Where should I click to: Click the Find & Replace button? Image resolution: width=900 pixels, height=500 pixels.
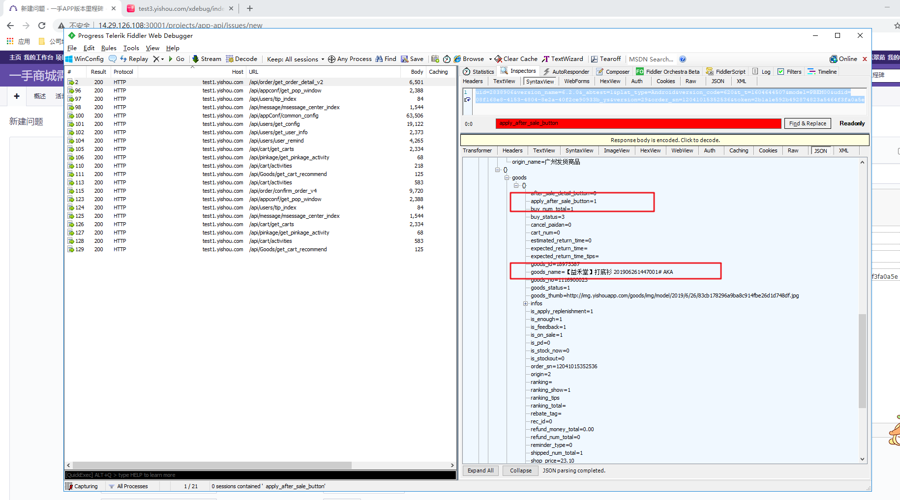(x=808, y=123)
